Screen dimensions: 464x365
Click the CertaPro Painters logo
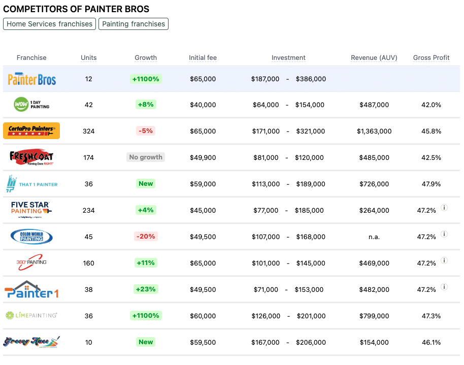[x=31, y=130]
